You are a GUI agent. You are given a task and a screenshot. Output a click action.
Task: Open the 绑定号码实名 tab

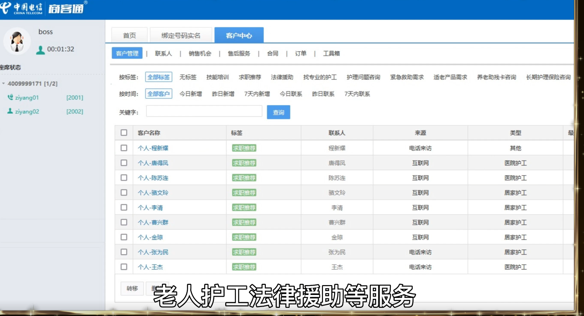click(x=181, y=35)
